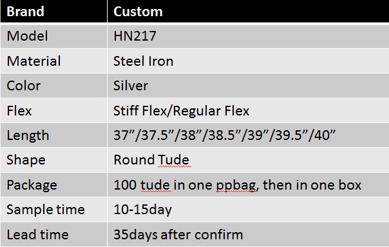Click the HN217 model value

tap(135, 36)
